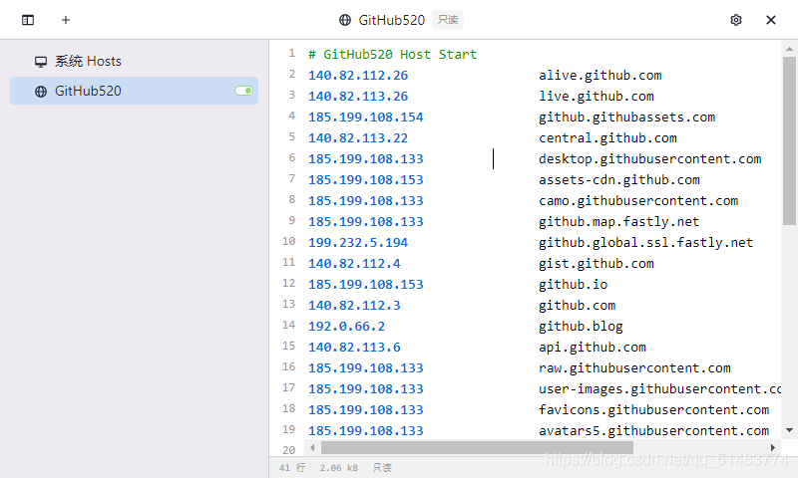
Task: Add a new hosts entry with plus icon
Action: [x=66, y=20]
